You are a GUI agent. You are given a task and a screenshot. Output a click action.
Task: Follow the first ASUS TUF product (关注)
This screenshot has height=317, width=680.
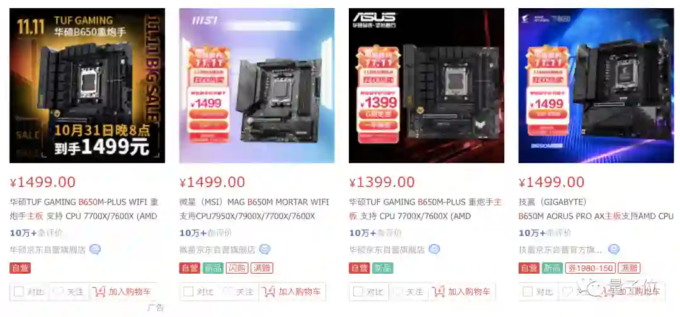(69, 292)
